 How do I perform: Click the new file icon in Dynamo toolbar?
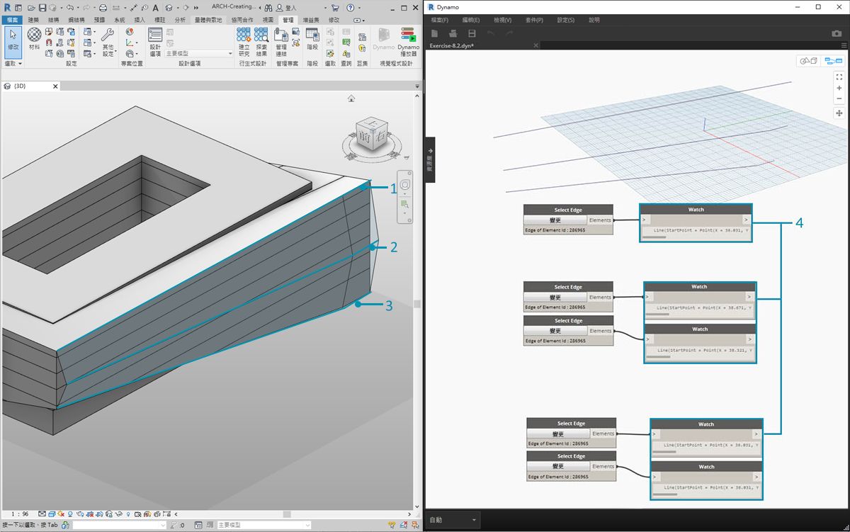click(x=435, y=33)
